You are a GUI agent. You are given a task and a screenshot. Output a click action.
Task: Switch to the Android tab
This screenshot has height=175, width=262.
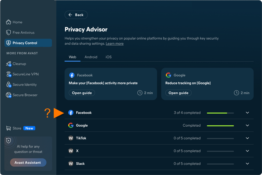pyautogui.click(x=91, y=57)
